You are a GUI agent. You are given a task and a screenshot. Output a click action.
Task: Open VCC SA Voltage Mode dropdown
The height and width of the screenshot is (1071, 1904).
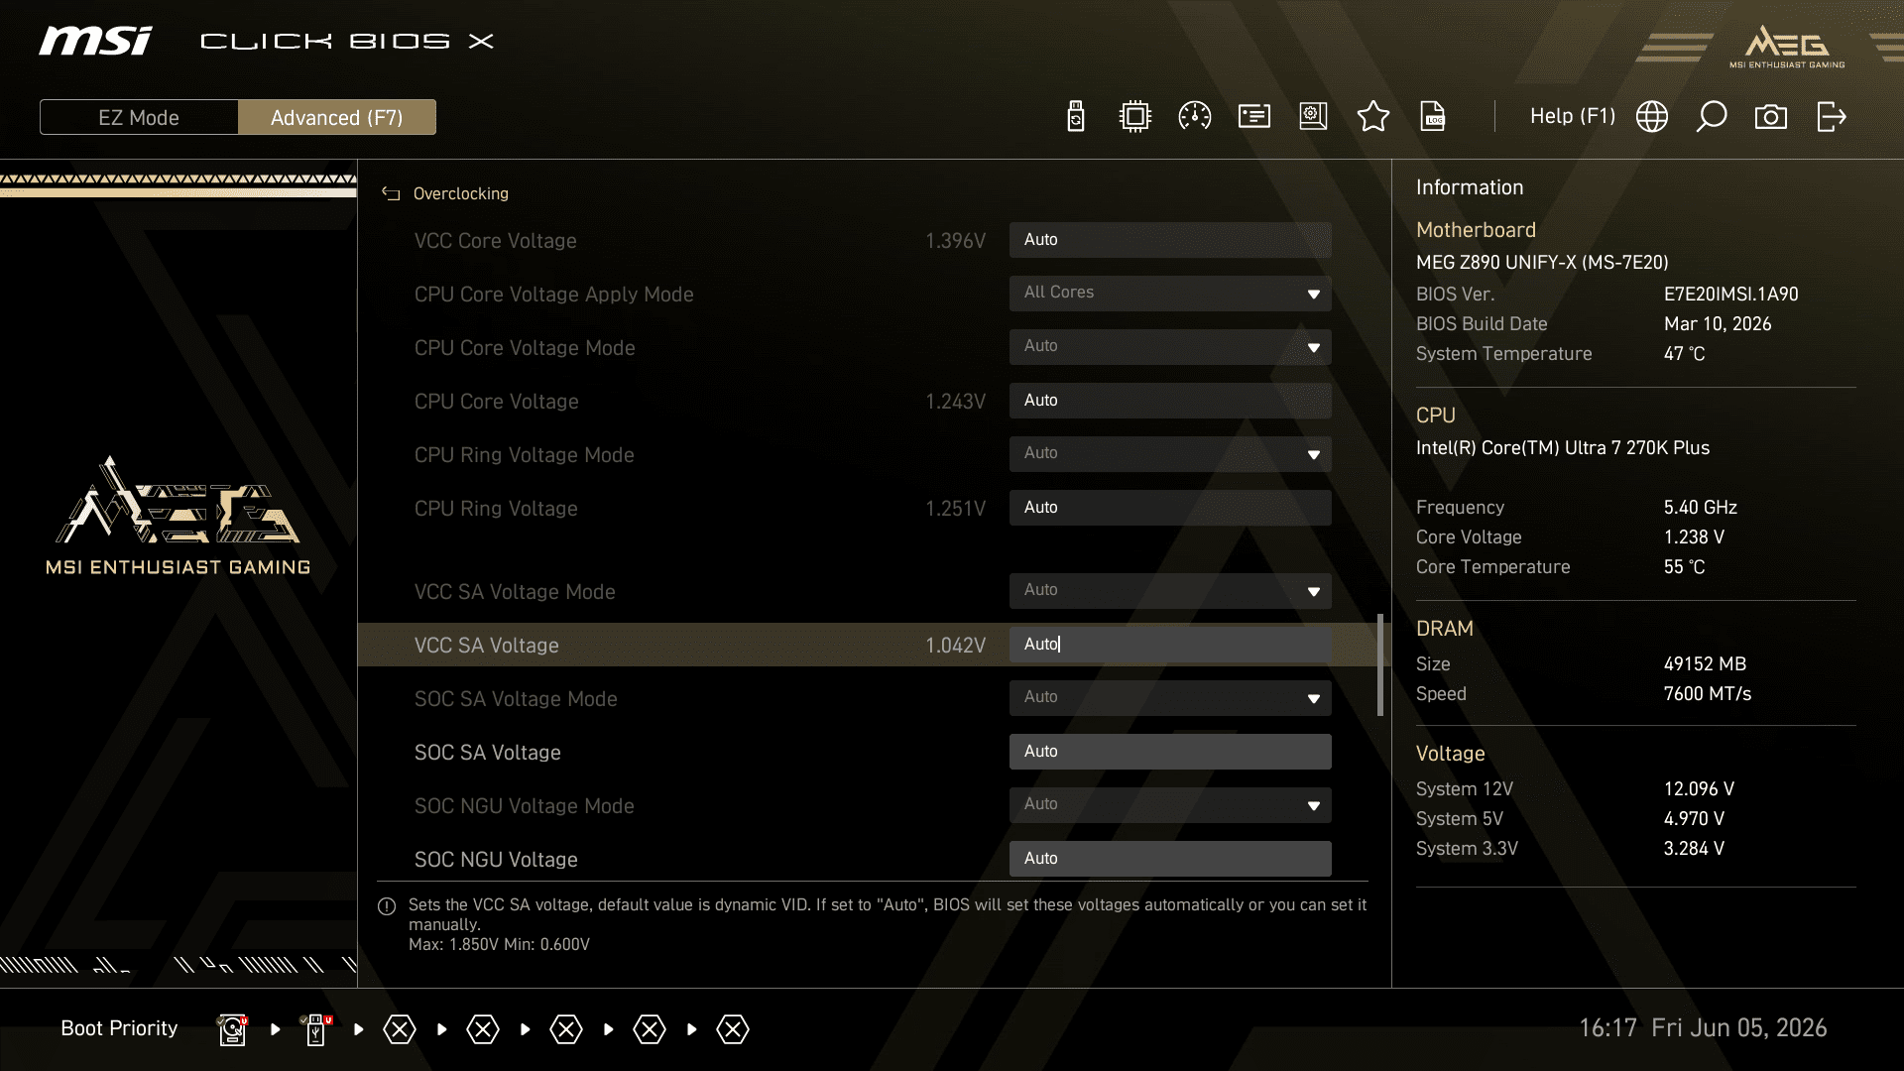pos(1170,591)
